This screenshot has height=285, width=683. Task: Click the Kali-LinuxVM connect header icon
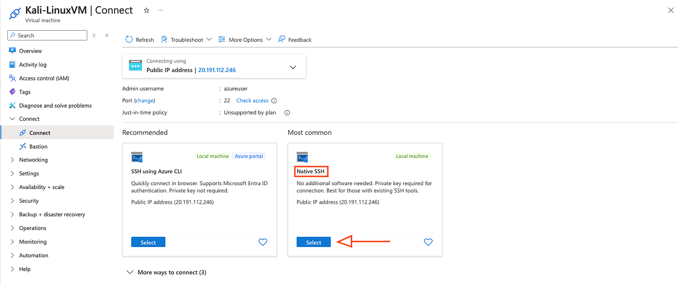point(15,13)
